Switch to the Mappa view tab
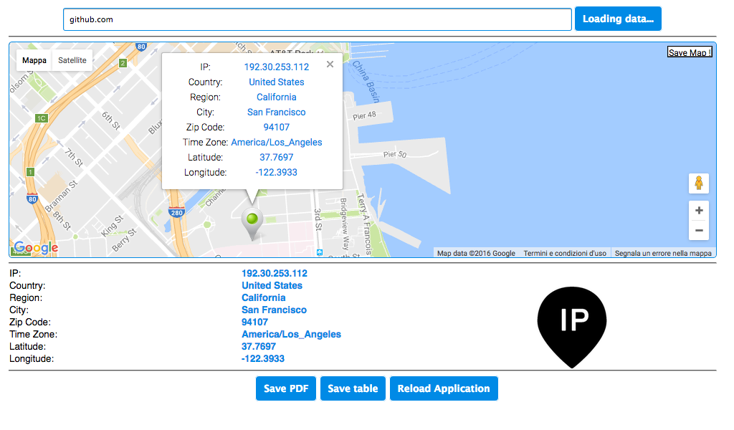The height and width of the screenshot is (430, 734). (x=34, y=60)
